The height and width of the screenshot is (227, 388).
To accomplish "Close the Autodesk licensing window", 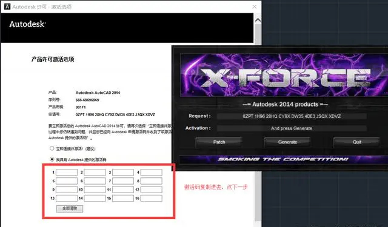I will (x=255, y=7).
